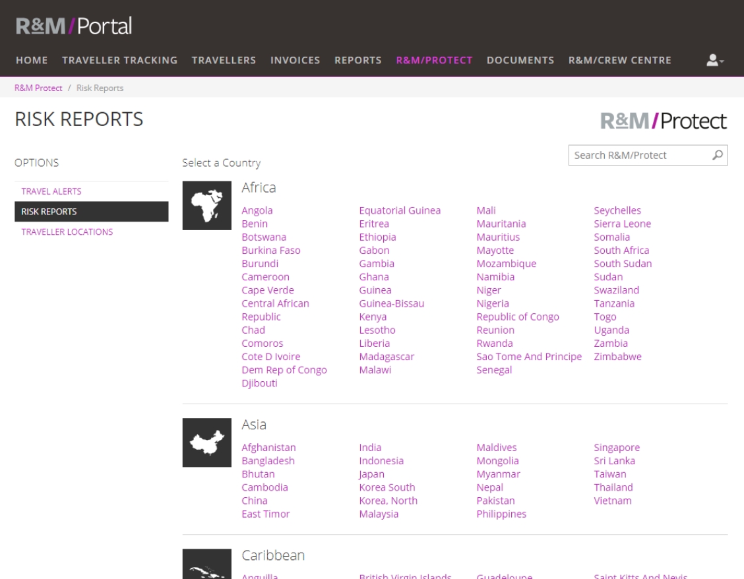Choose the Philippines country link
The height and width of the screenshot is (579, 744).
coord(501,514)
